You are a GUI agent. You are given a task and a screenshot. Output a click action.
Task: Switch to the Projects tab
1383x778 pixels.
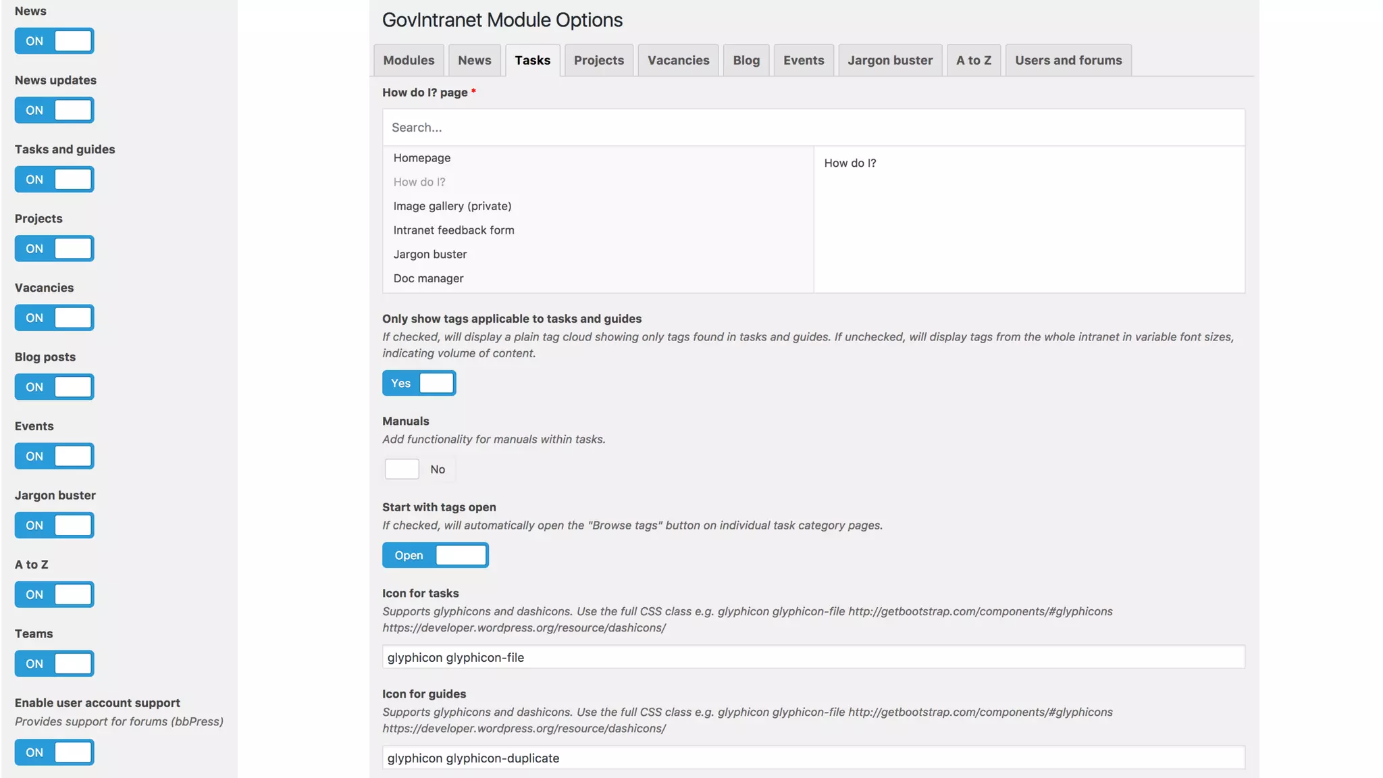(x=598, y=60)
